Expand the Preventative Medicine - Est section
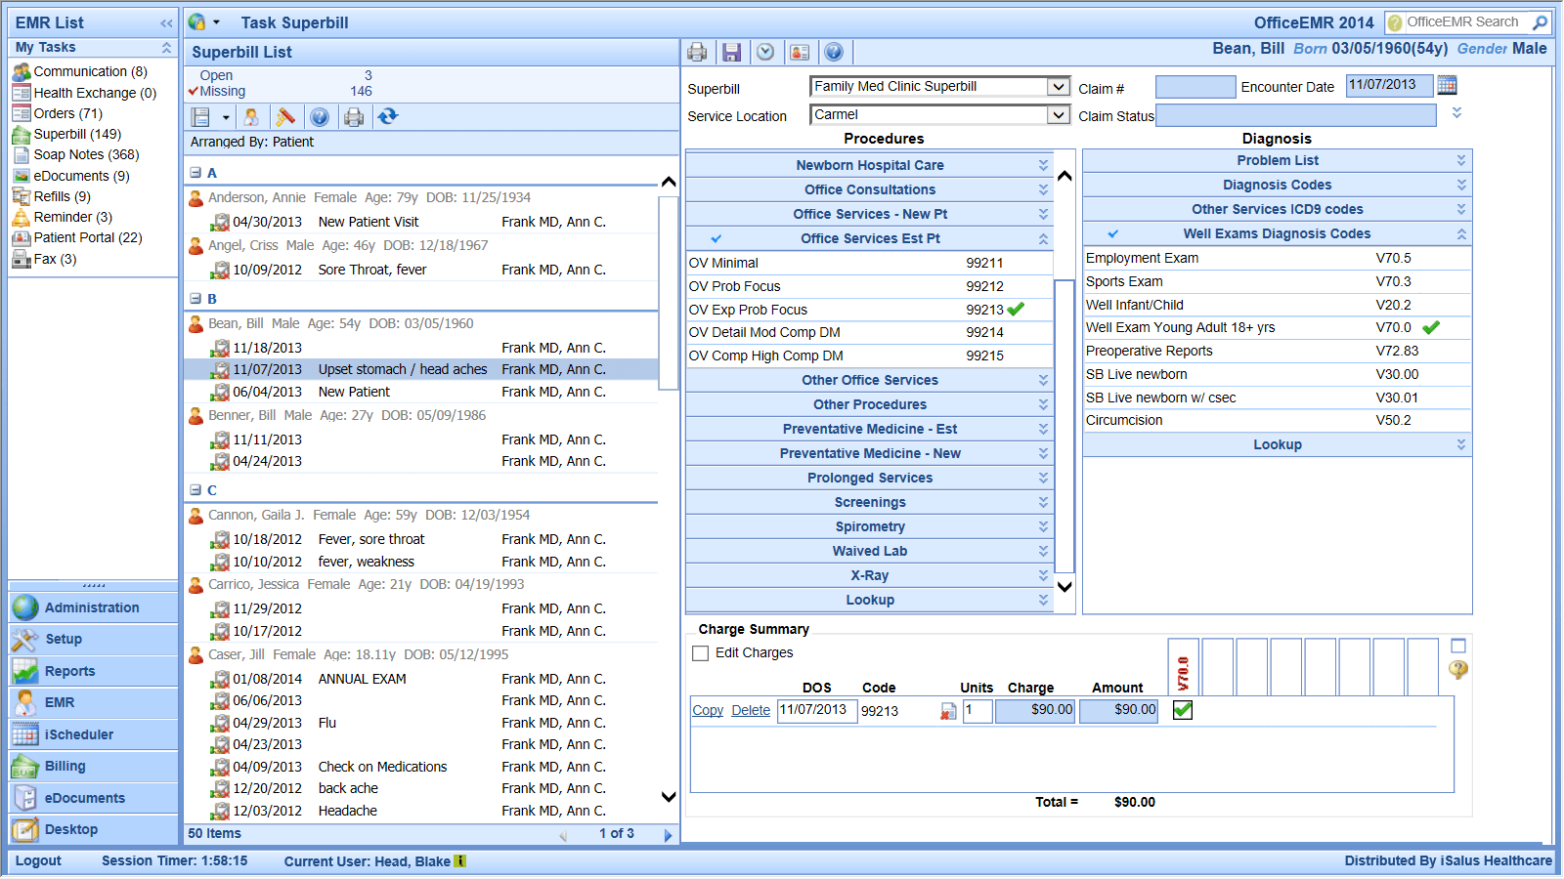Screen dimensions: 1564x879 click(x=869, y=429)
